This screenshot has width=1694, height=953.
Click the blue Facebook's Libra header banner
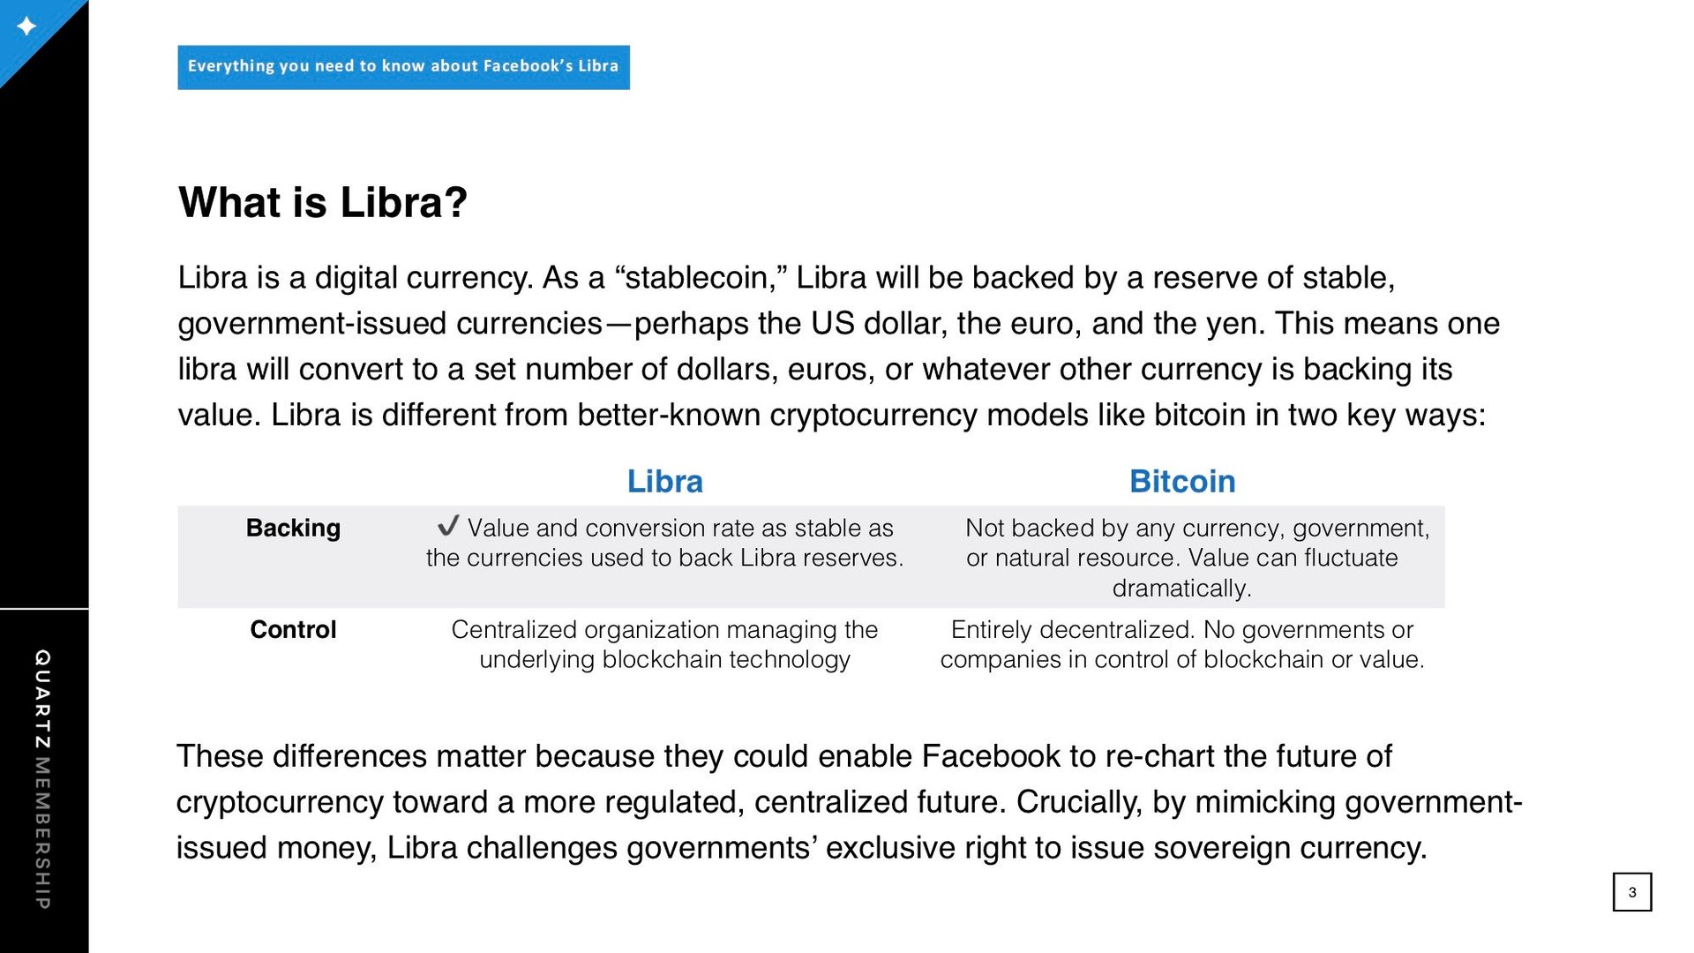click(x=403, y=67)
